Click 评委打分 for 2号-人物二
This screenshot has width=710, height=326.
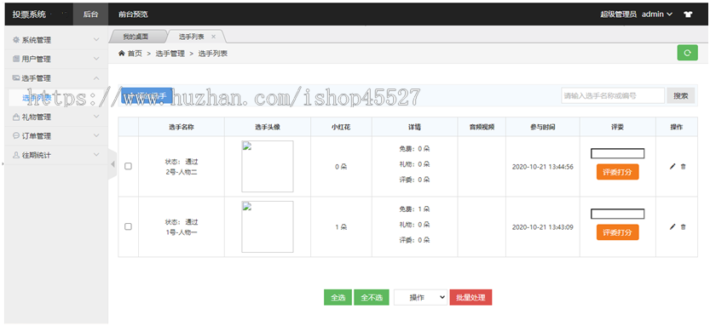(x=618, y=172)
